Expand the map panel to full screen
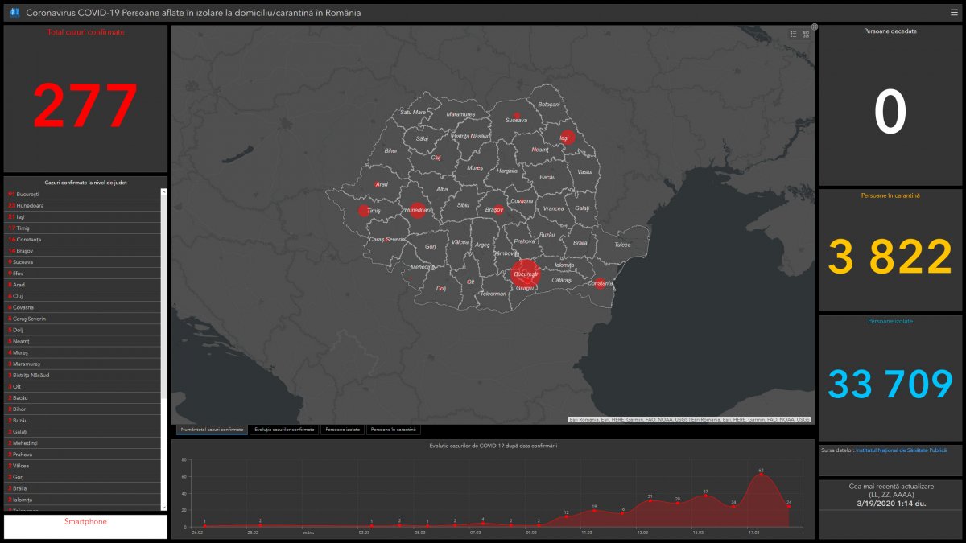966x543 pixels. coord(814,27)
